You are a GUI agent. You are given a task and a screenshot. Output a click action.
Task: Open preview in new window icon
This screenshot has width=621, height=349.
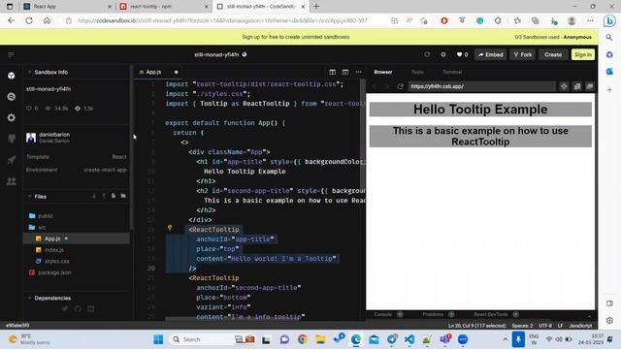click(x=590, y=86)
